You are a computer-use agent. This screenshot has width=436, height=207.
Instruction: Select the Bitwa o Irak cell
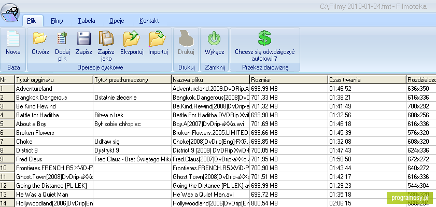pyautogui.click(x=132, y=115)
